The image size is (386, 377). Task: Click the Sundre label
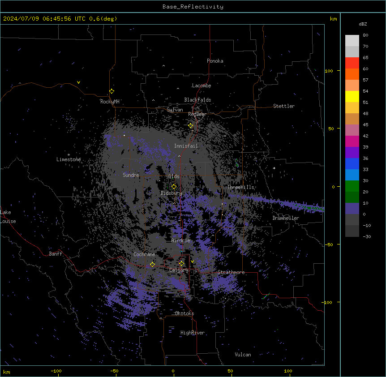[x=131, y=175]
